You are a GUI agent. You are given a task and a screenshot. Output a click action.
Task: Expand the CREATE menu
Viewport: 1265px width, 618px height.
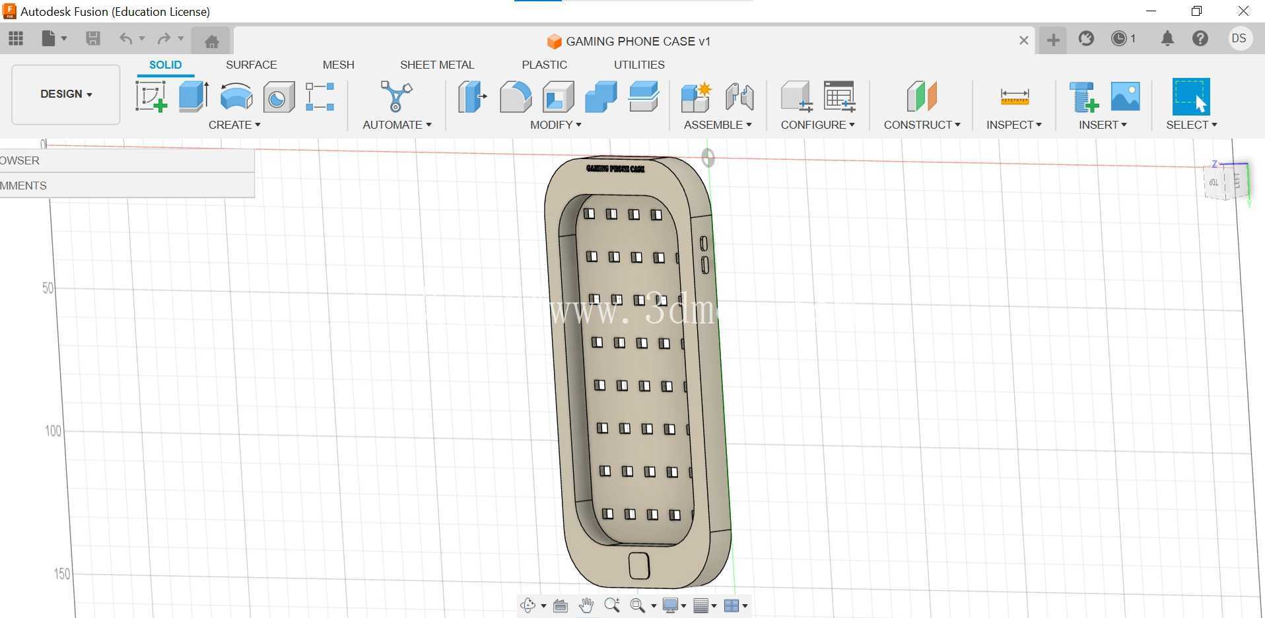[x=234, y=125]
